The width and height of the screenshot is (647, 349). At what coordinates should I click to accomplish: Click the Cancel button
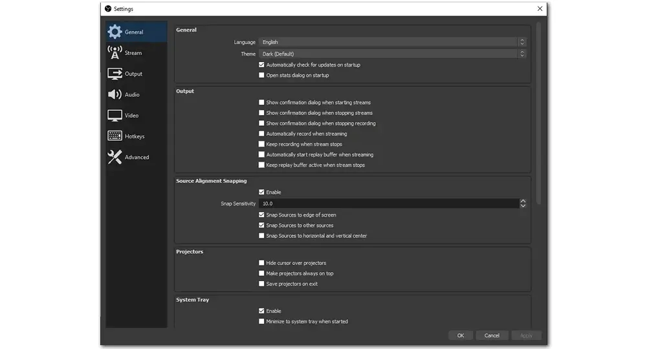pyautogui.click(x=492, y=335)
